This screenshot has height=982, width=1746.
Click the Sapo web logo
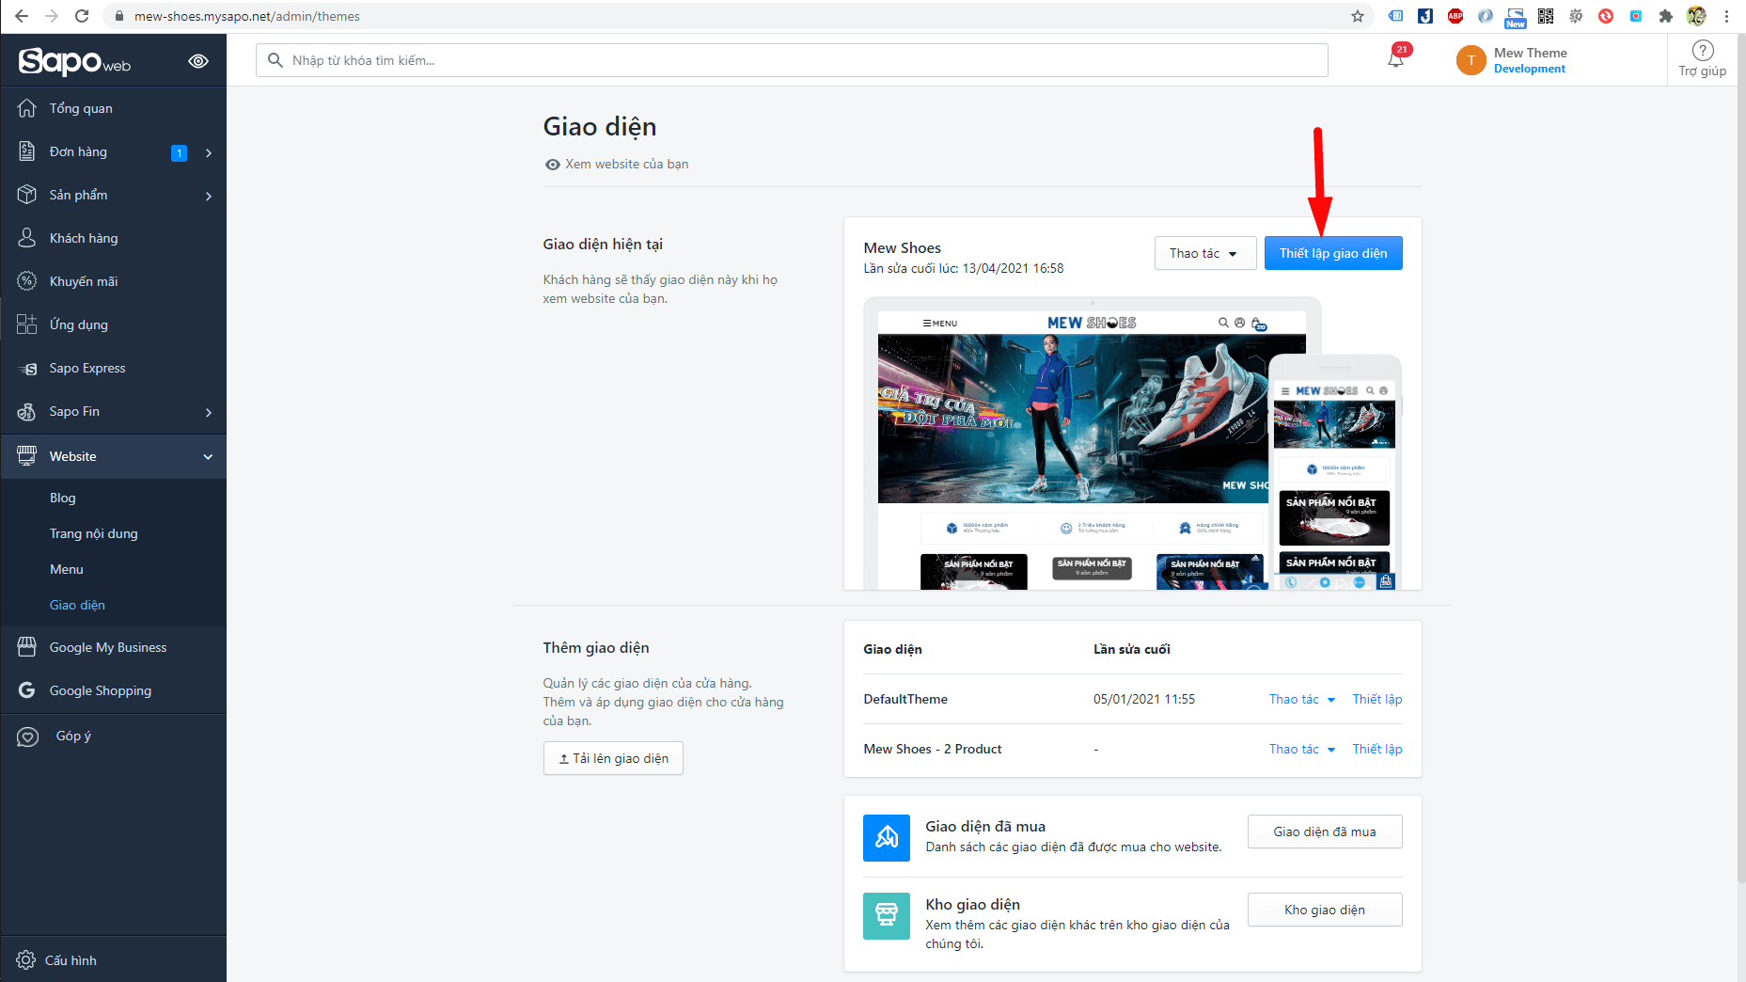point(74,61)
